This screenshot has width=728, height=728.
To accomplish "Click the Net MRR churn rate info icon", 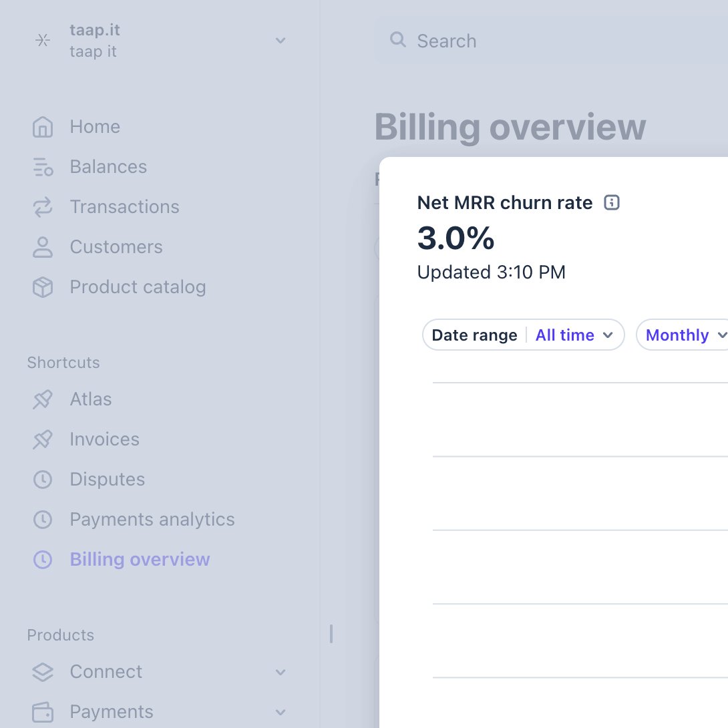I will point(612,202).
